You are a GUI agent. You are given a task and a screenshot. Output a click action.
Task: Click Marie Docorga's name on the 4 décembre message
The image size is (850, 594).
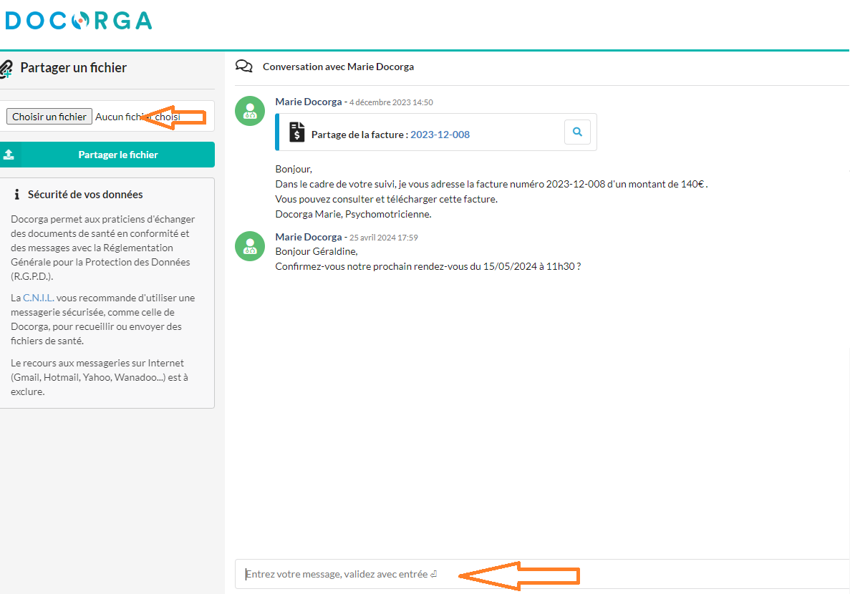coord(308,102)
